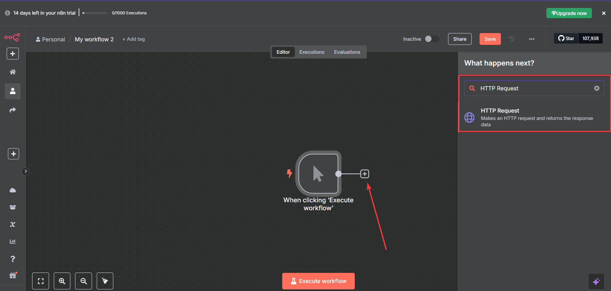Open the Home page from the sidebar
This screenshot has height=291, width=611.
coord(12,72)
